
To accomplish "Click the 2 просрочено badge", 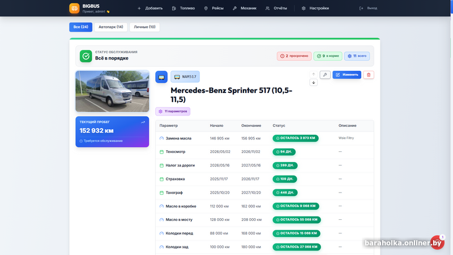I will click(x=294, y=56).
